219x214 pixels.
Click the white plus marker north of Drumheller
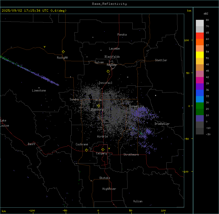(x=155, y=95)
